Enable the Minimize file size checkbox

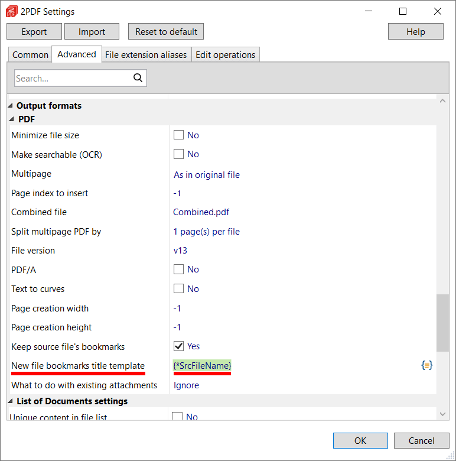click(x=178, y=135)
